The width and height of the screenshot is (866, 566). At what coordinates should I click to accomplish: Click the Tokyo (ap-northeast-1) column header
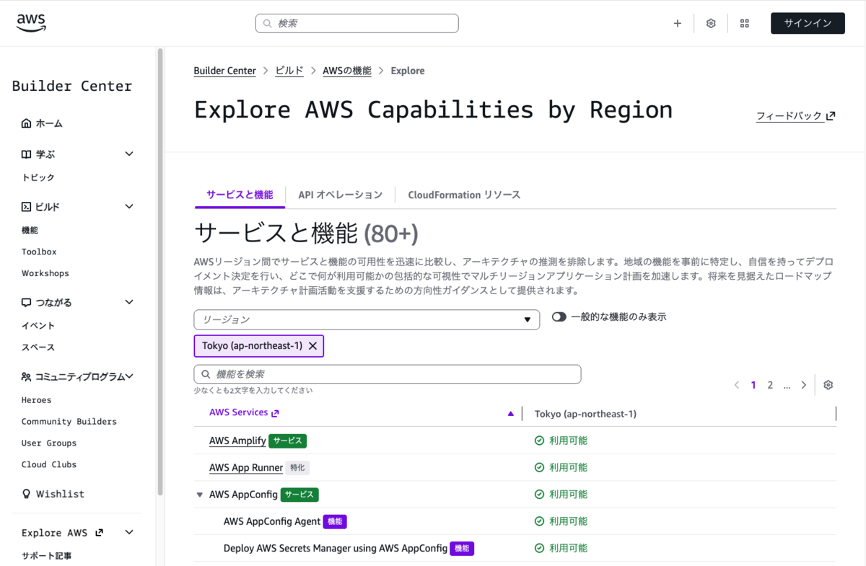(x=585, y=414)
